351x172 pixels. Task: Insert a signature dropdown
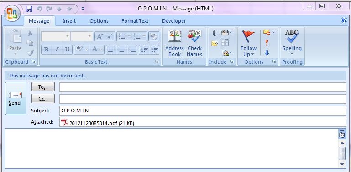point(226,53)
